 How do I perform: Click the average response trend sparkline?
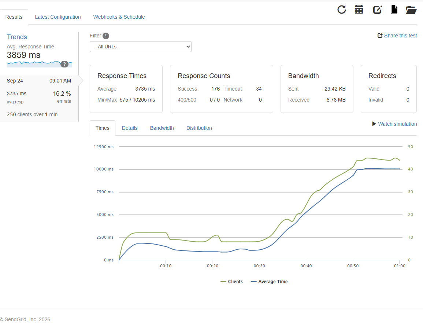pos(40,64)
